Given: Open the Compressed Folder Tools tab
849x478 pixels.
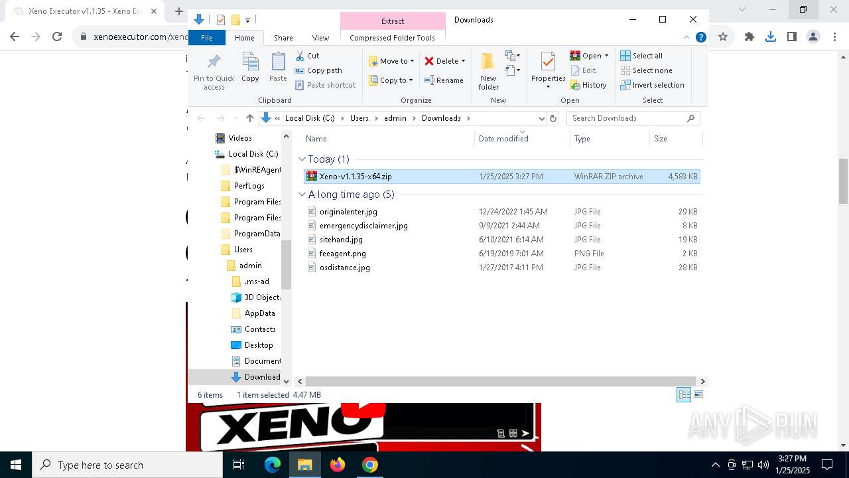Looking at the screenshot, I should (x=393, y=38).
